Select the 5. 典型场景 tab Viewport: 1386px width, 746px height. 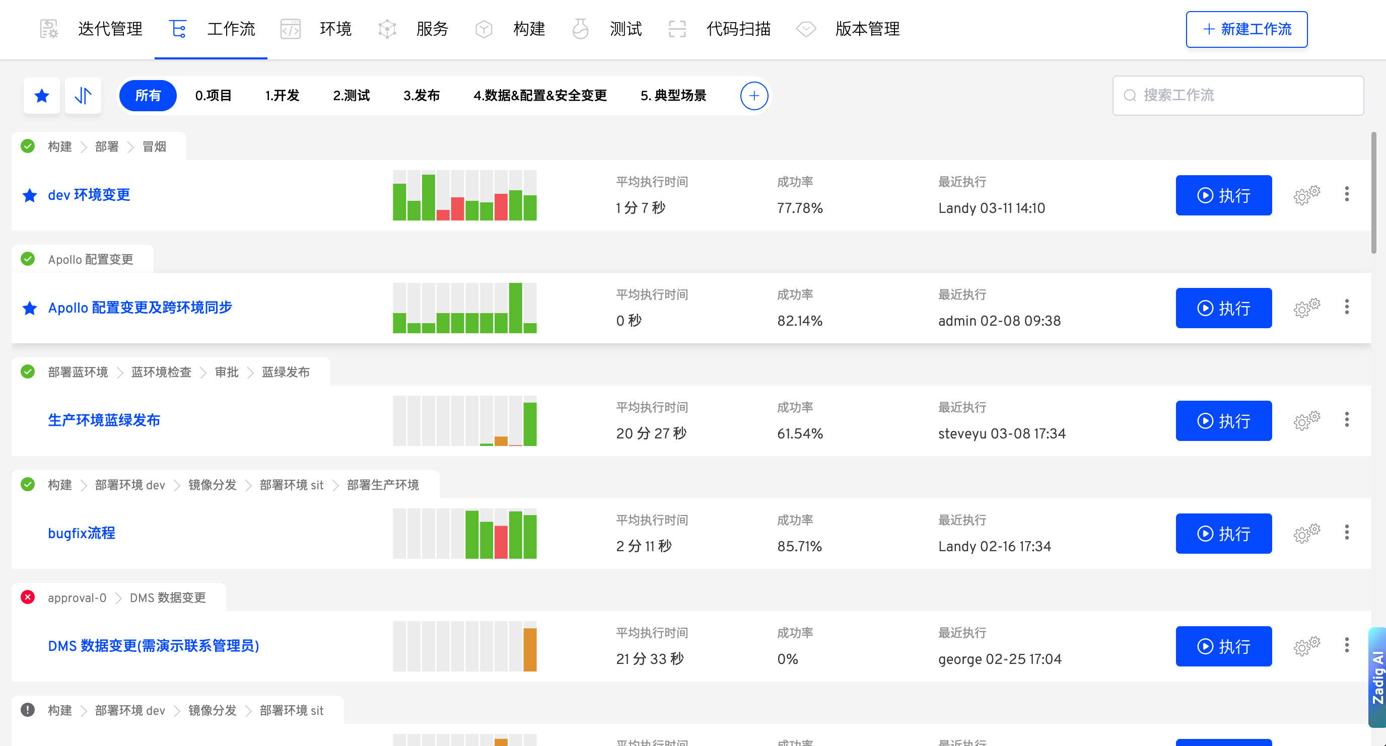pyautogui.click(x=673, y=95)
